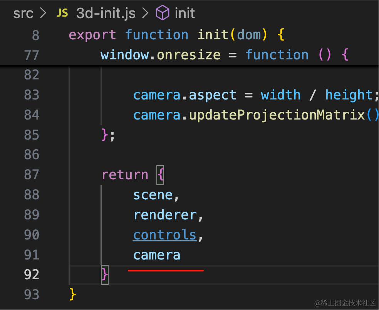This screenshot has width=379, height=310.
Task: Expand chevron after 3d-init.js breadcrumb
Action: (145, 13)
